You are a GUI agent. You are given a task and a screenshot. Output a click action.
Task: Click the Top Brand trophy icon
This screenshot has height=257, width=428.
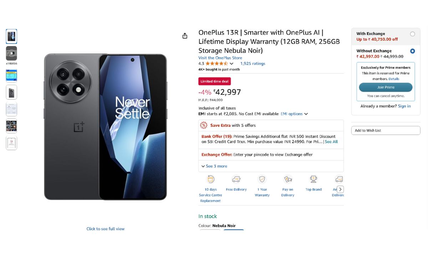[314, 179]
